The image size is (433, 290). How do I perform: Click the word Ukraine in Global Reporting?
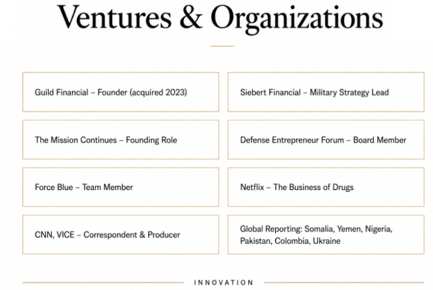click(x=326, y=241)
